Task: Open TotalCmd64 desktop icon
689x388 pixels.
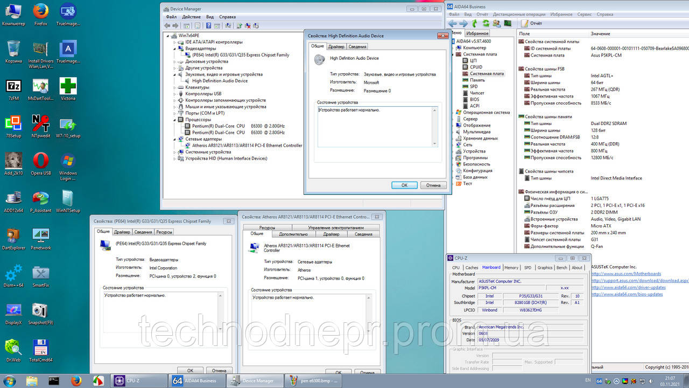Action: point(41,350)
